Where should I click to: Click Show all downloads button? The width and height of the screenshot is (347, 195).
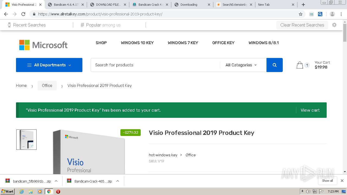pos(327,181)
